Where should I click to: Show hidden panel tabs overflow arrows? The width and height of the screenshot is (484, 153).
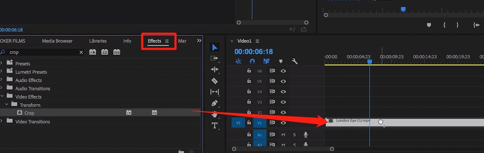coord(199,41)
